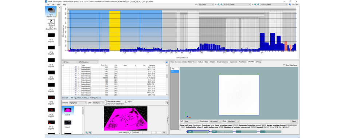Zoom in on the Y axis

coord(255,4)
